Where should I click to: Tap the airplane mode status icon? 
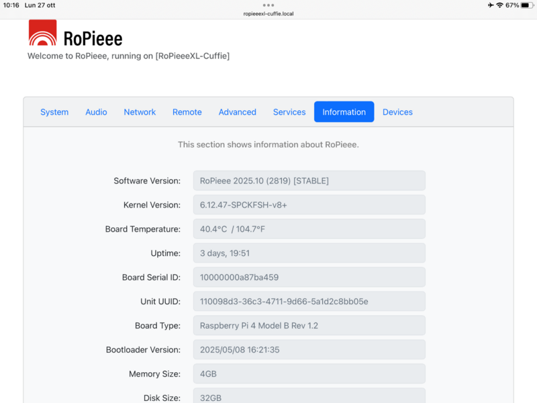click(x=490, y=5)
